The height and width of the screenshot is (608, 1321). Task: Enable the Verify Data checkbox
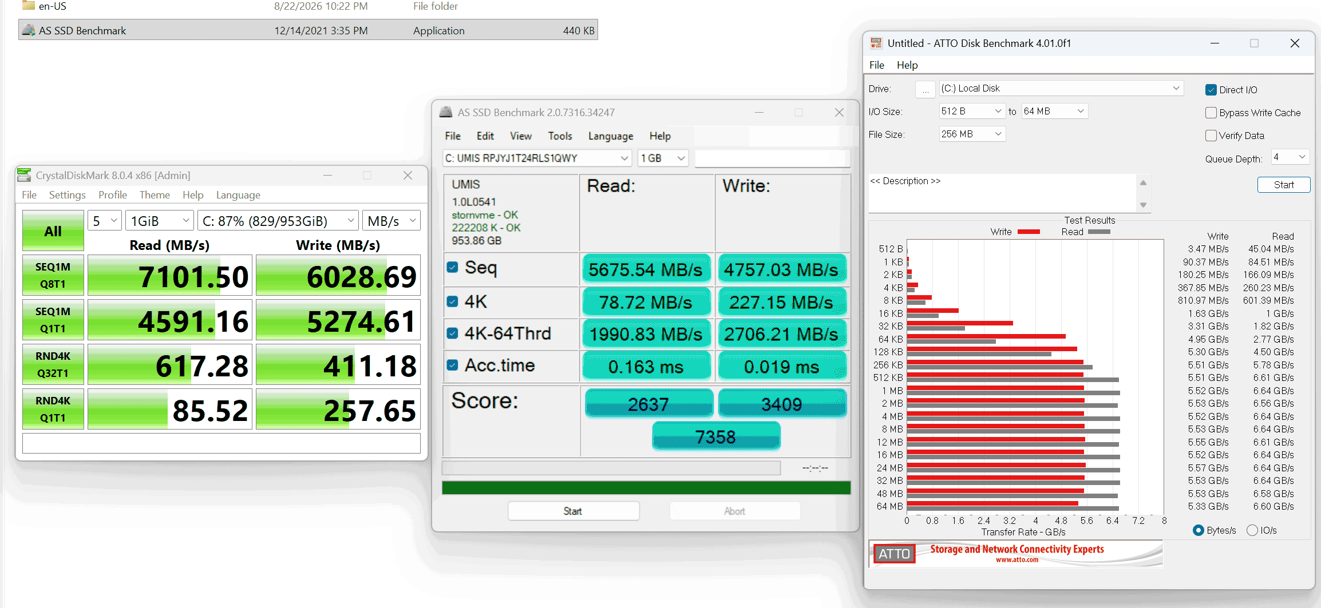coord(1211,136)
